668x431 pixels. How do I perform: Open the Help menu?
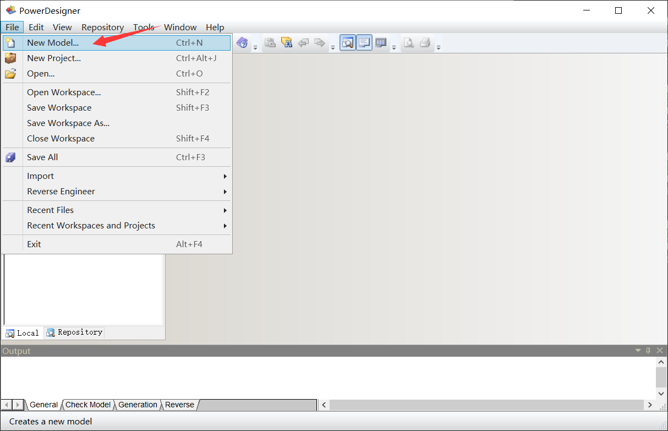(x=215, y=27)
